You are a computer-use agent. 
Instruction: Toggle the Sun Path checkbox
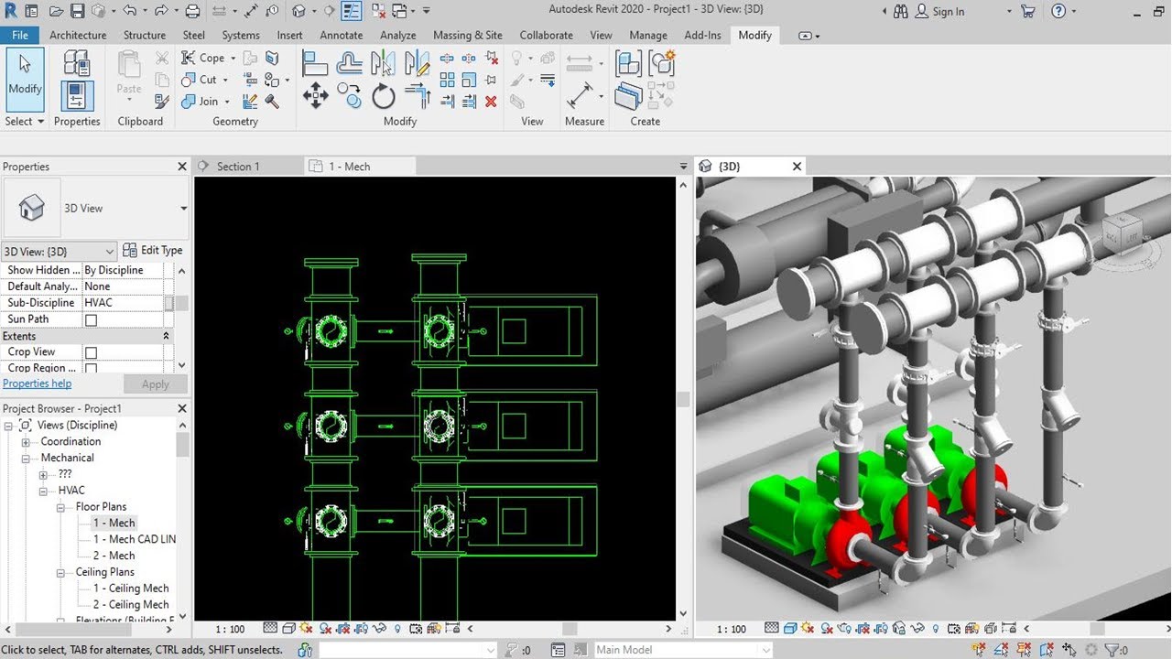(x=91, y=320)
